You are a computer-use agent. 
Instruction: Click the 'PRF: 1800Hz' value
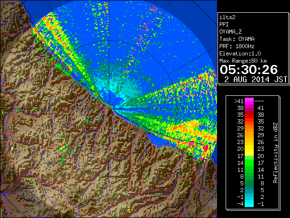click(237, 46)
